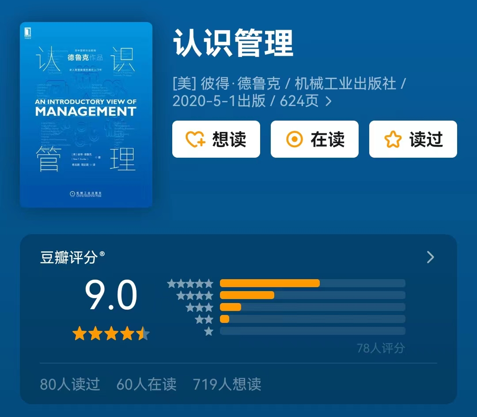Click the two-star rating distribution bar
The image size is (477, 417).
[313, 319]
